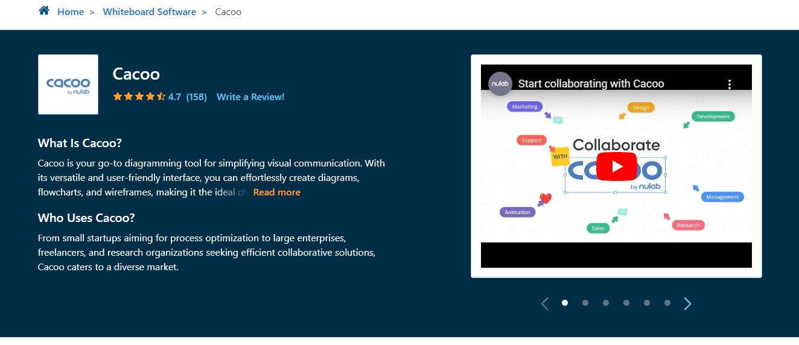799x345 pixels.
Task: Click the star rating icons
Action: (139, 97)
